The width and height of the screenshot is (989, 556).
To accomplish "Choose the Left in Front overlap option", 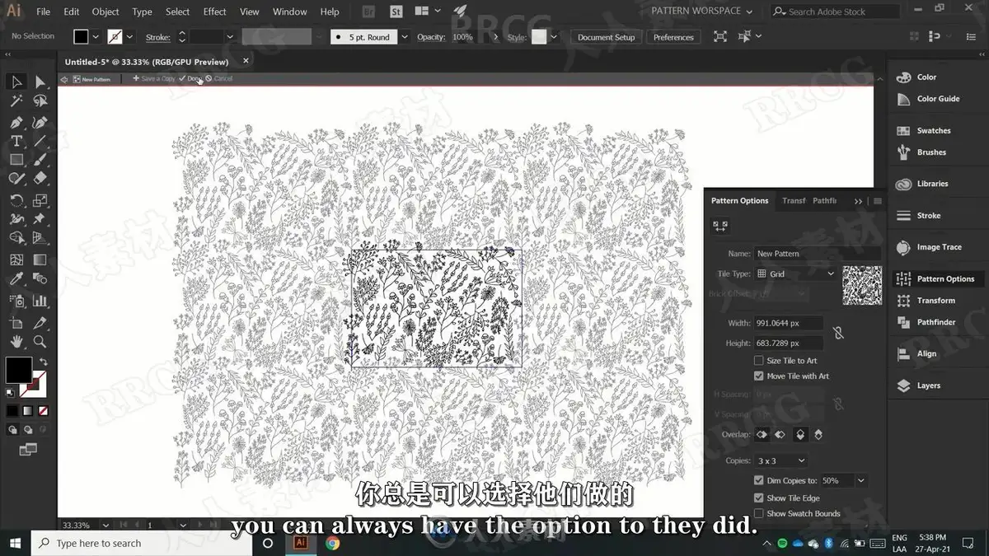I will coord(762,434).
